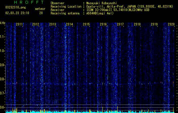Click the 2313 time marker

[53, 24]
